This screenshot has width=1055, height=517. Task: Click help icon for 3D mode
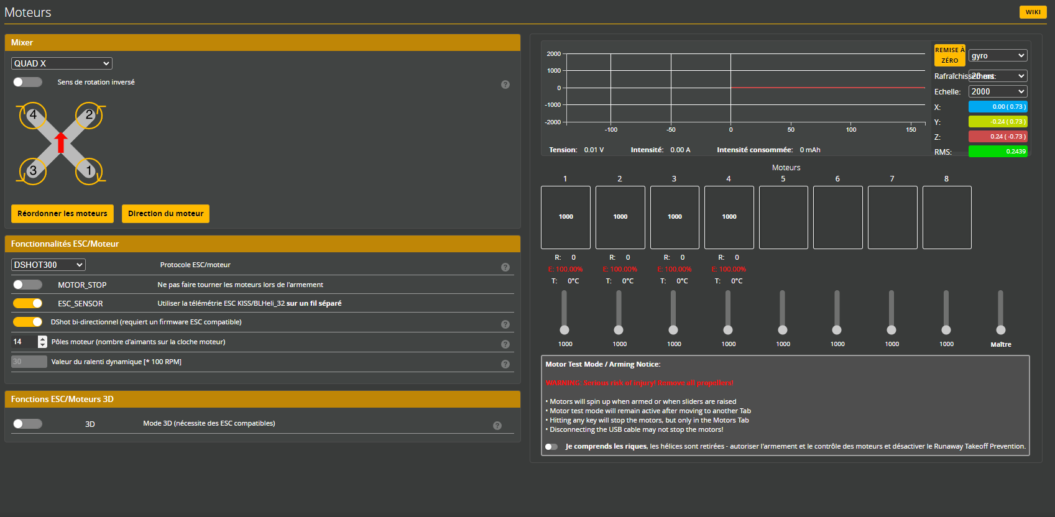click(x=497, y=426)
